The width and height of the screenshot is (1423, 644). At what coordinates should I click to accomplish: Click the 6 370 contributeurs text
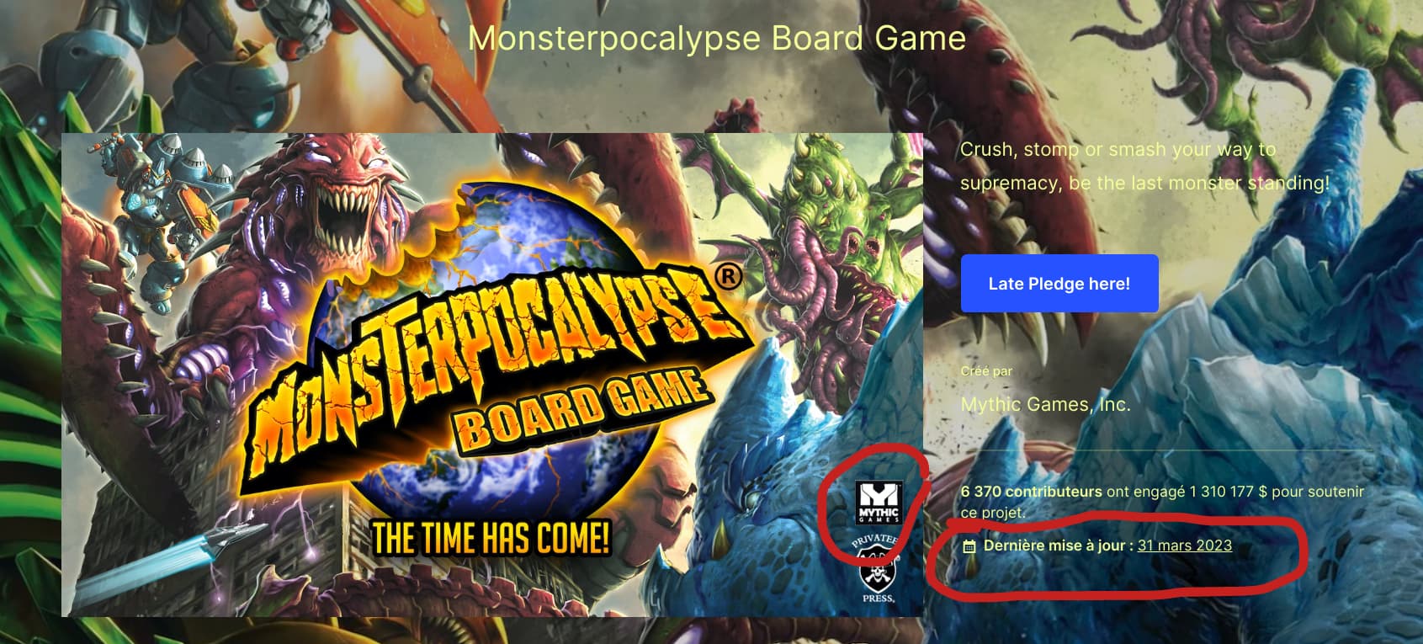[1032, 492]
